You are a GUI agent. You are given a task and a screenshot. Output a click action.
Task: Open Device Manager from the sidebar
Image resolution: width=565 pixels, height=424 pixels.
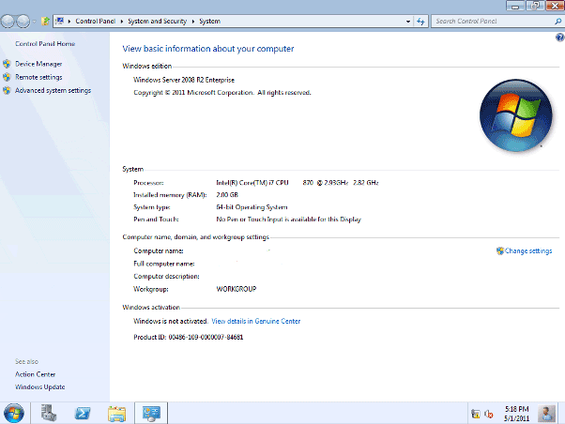pos(38,64)
